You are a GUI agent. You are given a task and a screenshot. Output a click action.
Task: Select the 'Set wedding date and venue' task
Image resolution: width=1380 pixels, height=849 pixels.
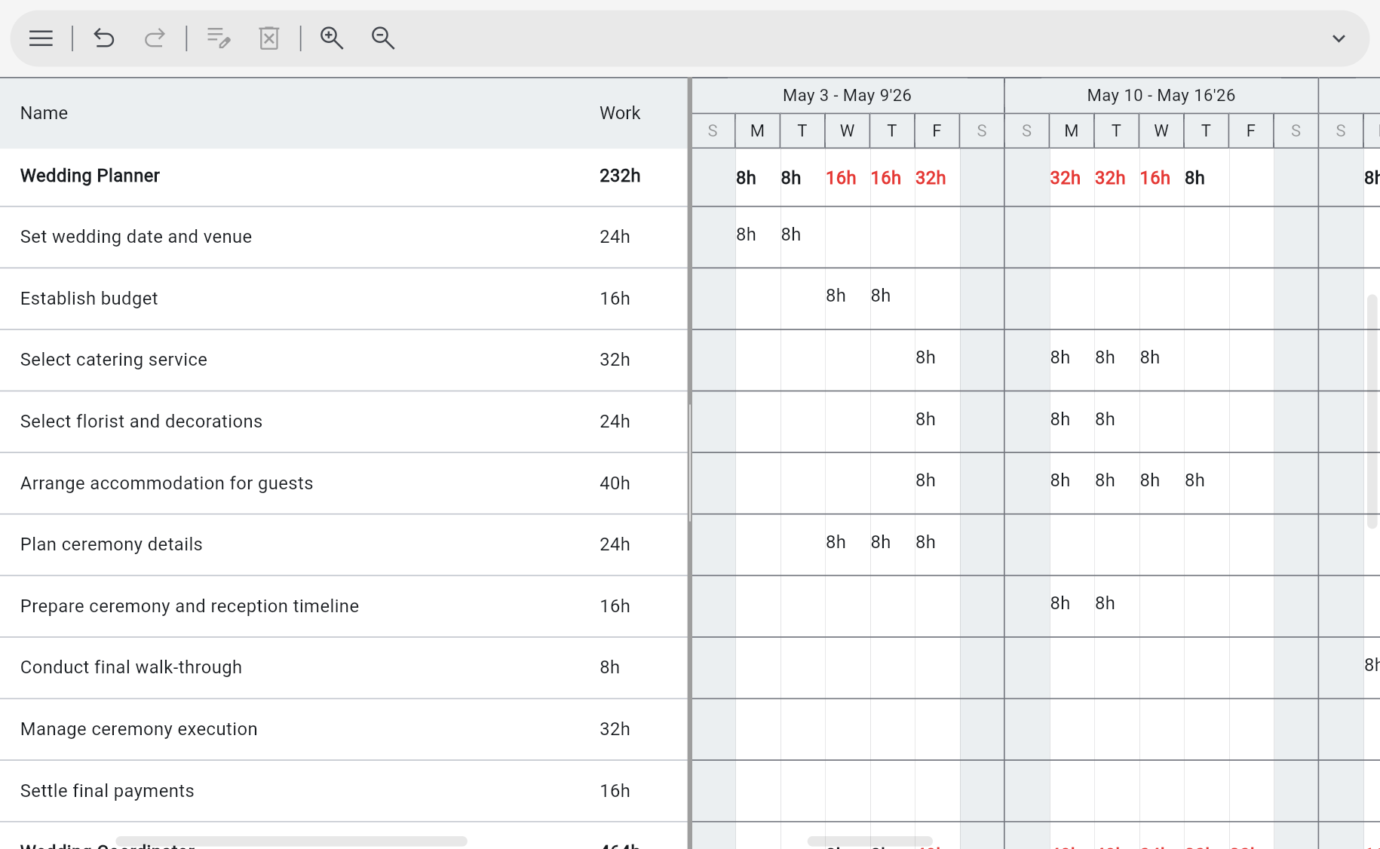coord(136,237)
